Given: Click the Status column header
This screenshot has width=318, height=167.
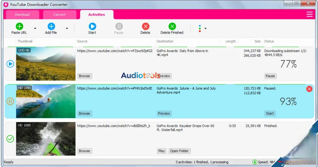Looking at the screenshot, I should pos(269,41).
